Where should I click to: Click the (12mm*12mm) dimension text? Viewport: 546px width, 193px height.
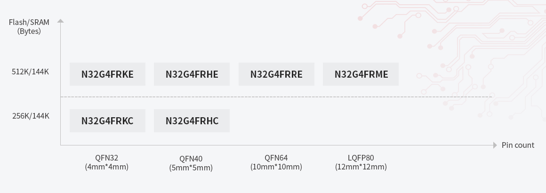point(361,167)
